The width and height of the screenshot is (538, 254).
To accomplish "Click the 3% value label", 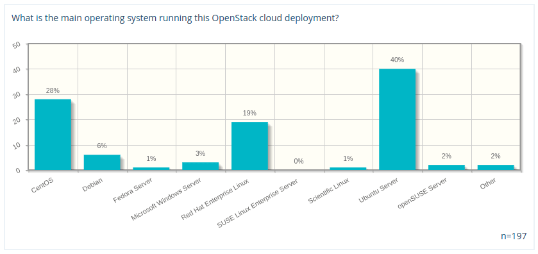I will pyautogui.click(x=200, y=153).
